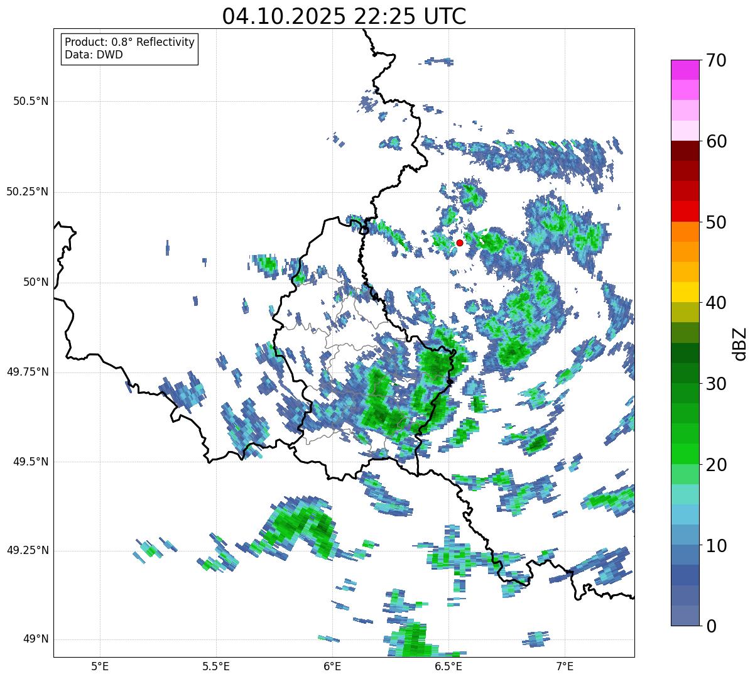Click the dark blue colorbar segment below 10

click(x=685, y=575)
